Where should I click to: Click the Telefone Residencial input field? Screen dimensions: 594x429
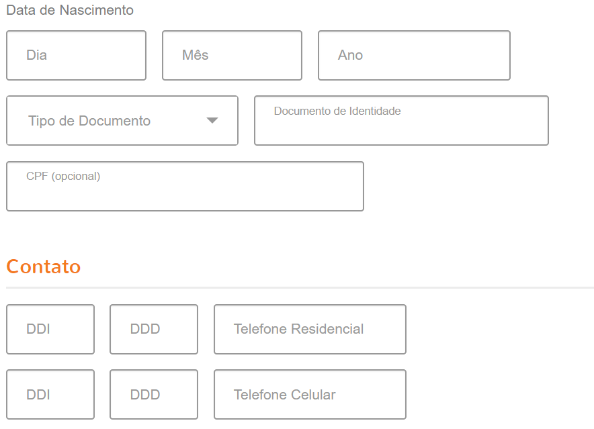pyautogui.click(x=310, y=330)
